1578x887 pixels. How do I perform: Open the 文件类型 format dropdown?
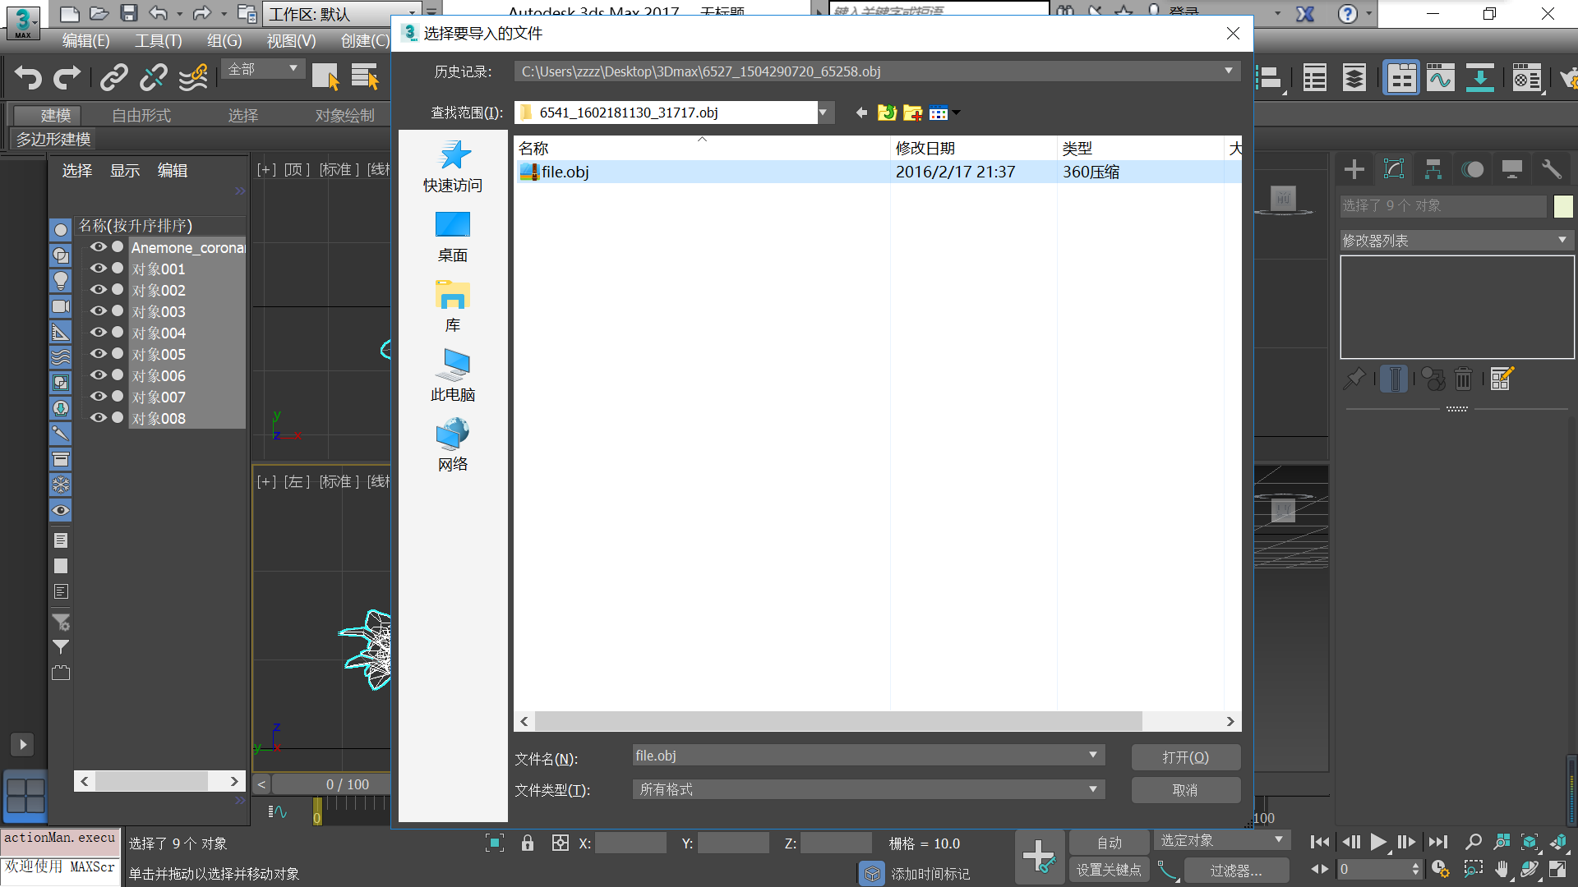click(1092, 789)
